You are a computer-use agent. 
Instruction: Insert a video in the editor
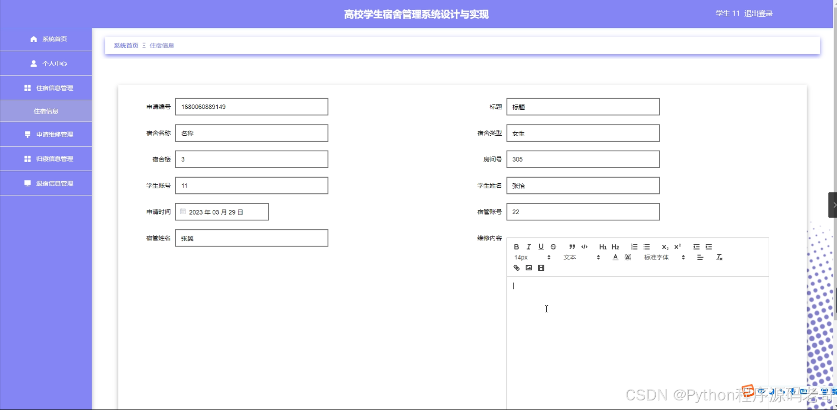click(541, 268)
